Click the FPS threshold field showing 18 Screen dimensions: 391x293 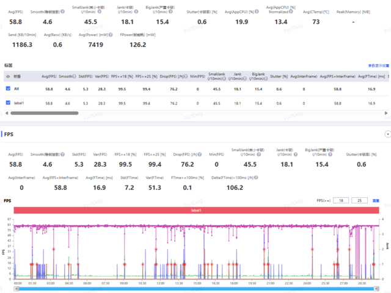341,200
